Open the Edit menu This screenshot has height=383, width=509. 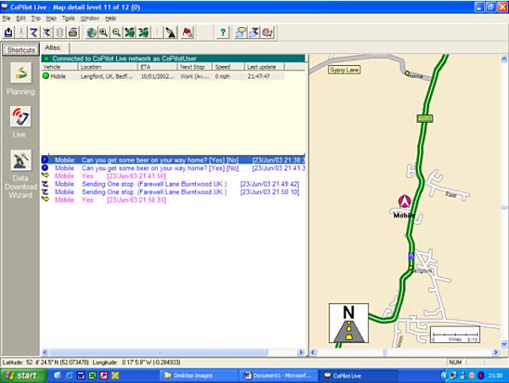(x=20, y=18)
